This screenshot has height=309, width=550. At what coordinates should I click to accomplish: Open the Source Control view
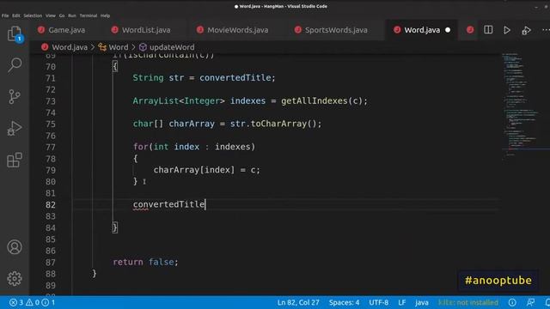tap(15, 96)
